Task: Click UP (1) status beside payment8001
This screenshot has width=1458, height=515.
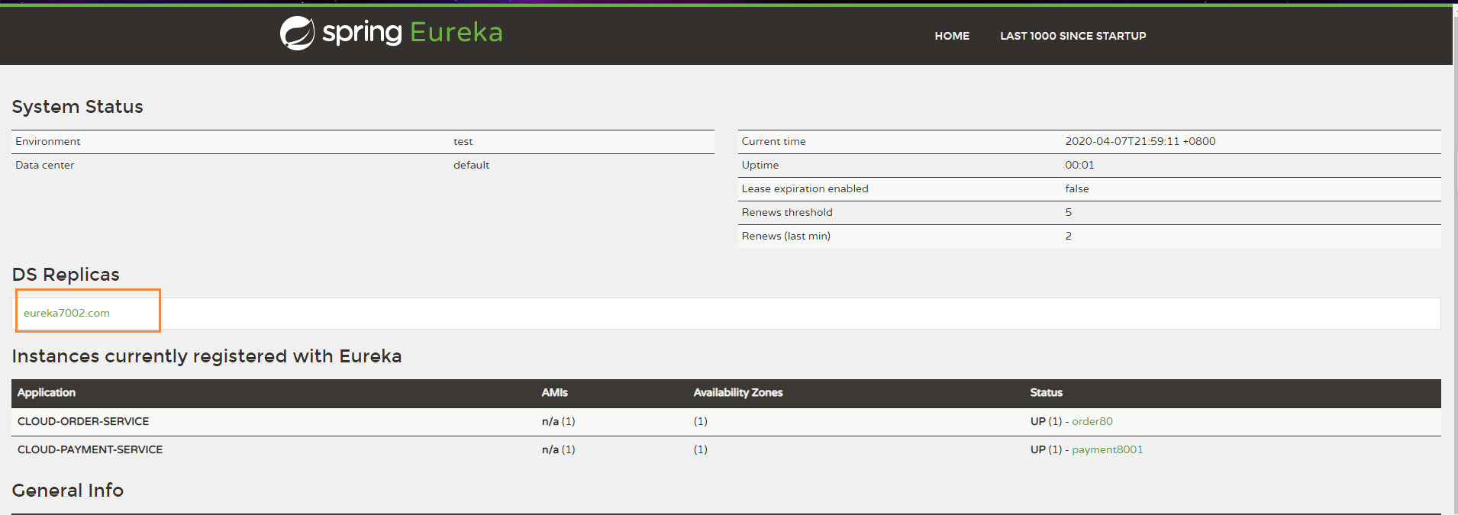Action: pos(1046,449)
